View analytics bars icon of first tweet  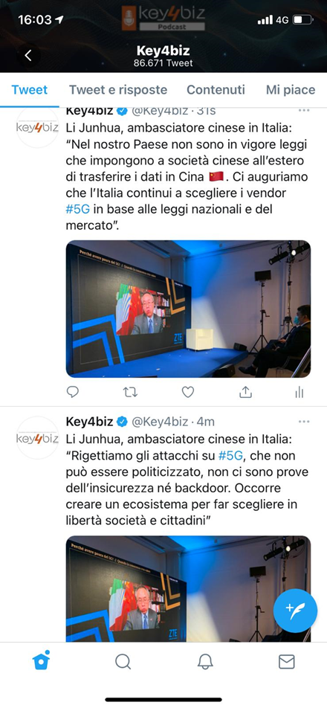click(x=300, y=393)
